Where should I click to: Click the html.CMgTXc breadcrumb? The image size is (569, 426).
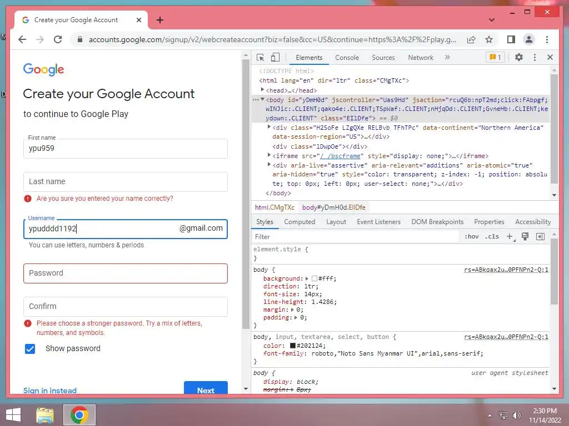(x=274, y=207)
